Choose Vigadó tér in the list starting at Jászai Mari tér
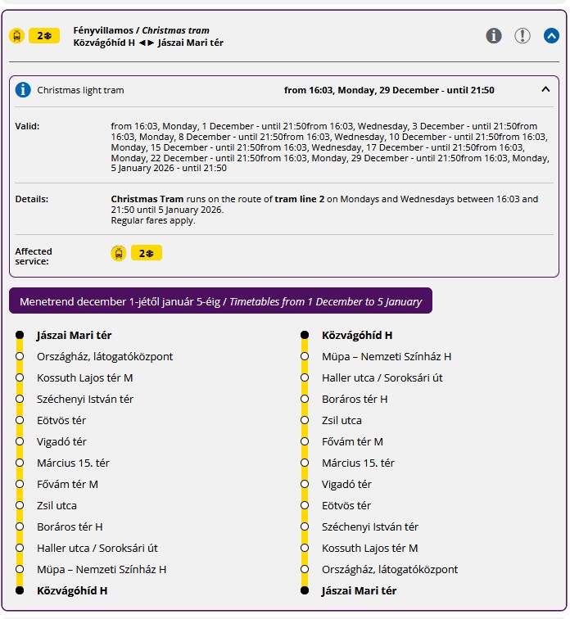Image resolution: width=570 pixels, height=619 pixels. [61, 441]
